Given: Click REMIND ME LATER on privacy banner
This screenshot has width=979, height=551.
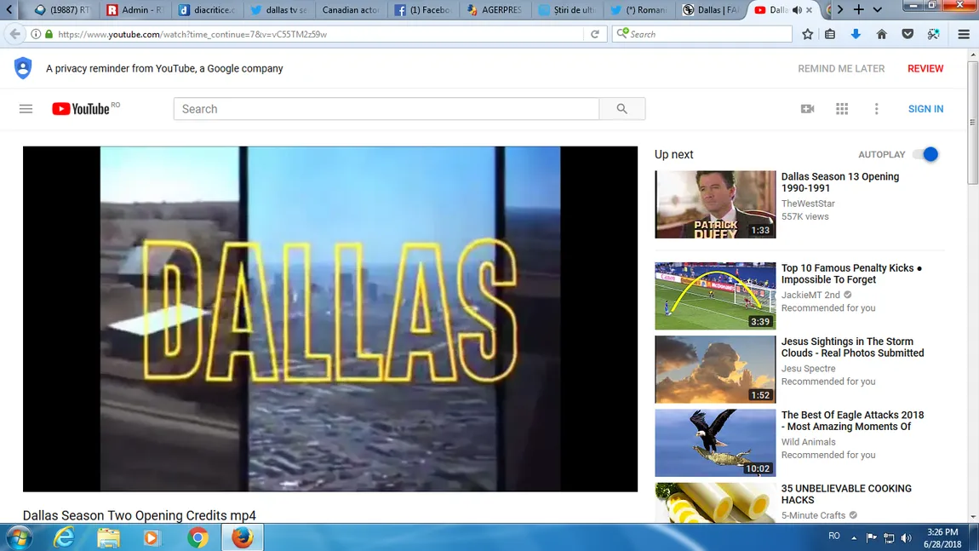Looking at the screenshot, I should pos(841,69).
